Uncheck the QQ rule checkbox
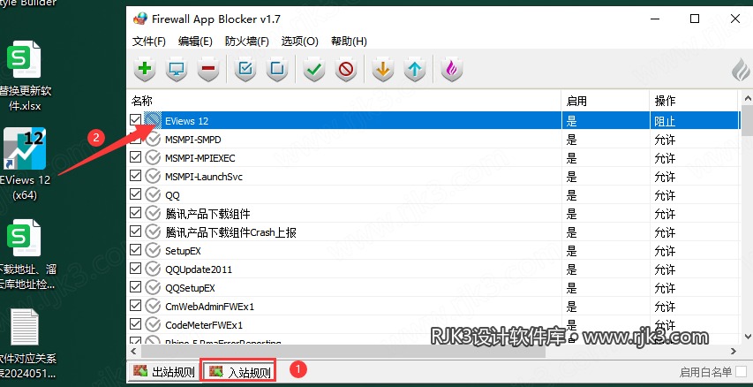The image size is (753, 387). click(136, 194)
